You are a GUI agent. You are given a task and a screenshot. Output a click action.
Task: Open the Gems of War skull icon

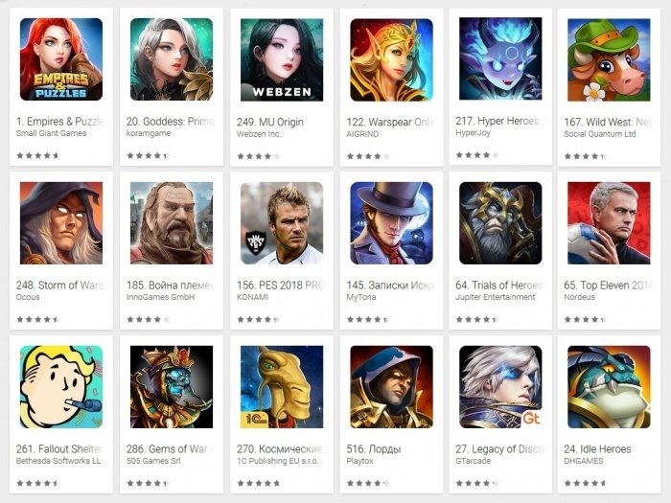(x=172, y=387)
